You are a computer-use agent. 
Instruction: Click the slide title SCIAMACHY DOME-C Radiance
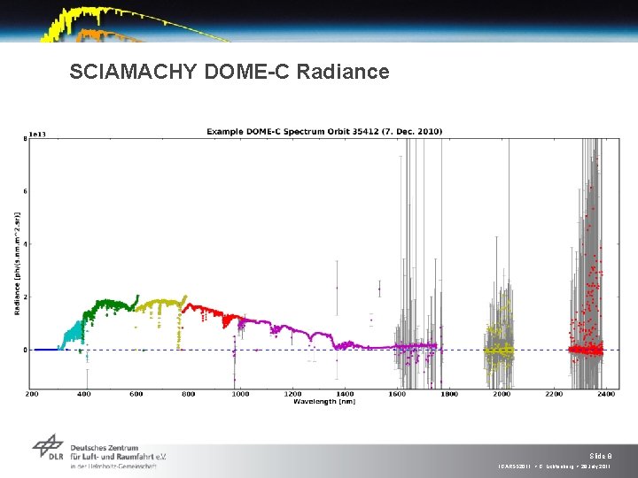click(230, 72)
